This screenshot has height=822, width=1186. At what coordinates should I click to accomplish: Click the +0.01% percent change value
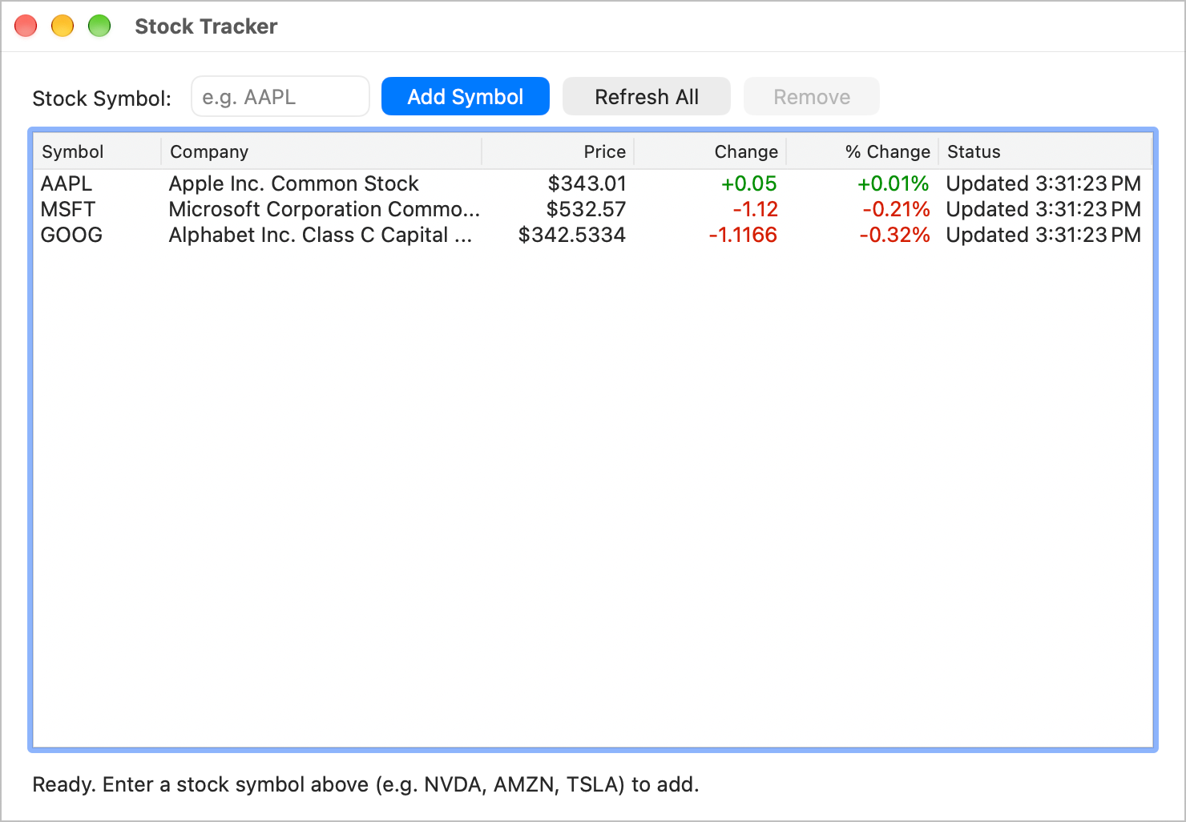coord(894,183)
